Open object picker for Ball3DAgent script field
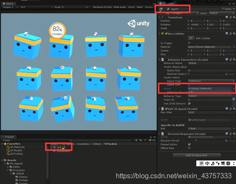 [234, 120]
